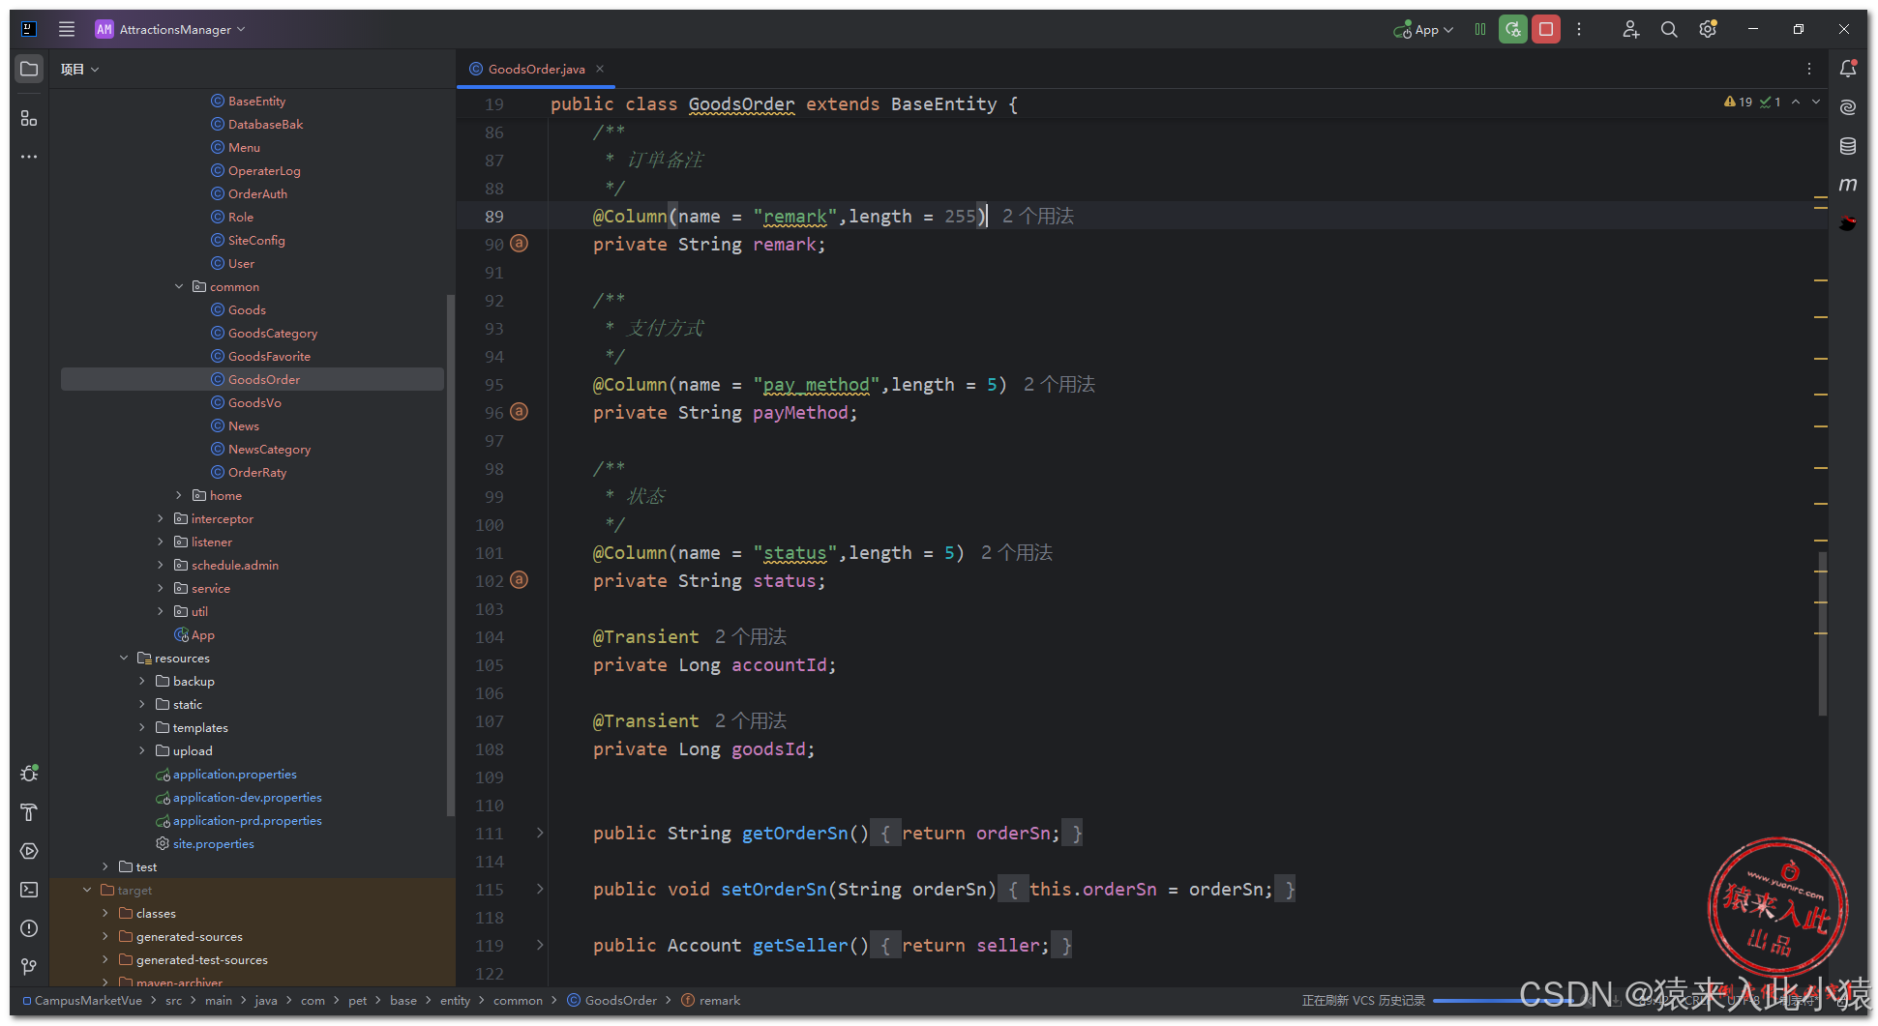Open the main hamburger menu
The image size is (1878, 1026).
pos(66,29)
